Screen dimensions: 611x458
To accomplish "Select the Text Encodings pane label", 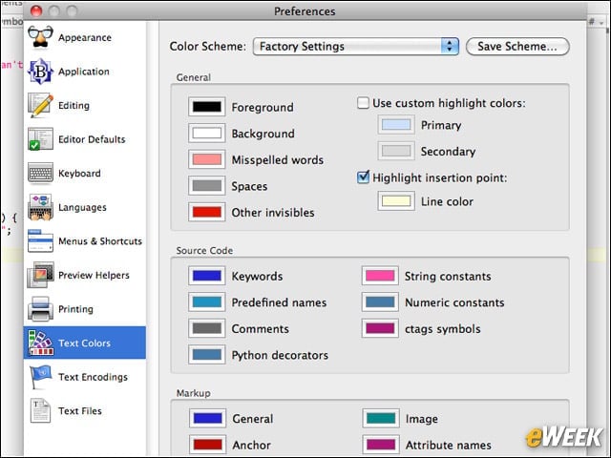I will point(93,377).
